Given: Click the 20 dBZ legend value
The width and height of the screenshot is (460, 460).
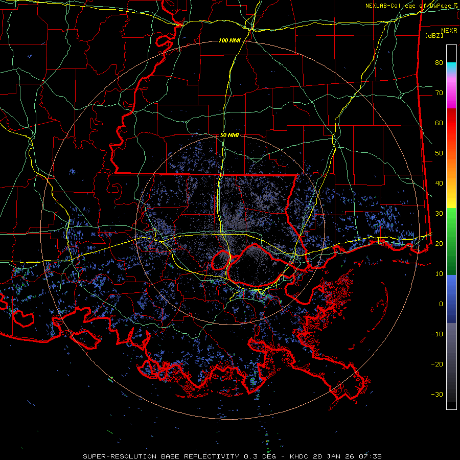Looking at the screenshot, I should click(439, 243).
